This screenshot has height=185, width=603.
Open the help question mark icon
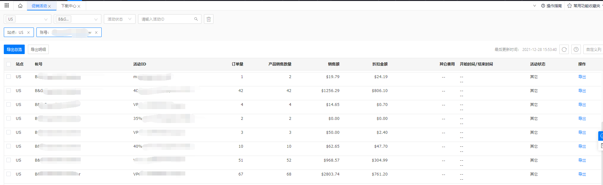[576, 49]
